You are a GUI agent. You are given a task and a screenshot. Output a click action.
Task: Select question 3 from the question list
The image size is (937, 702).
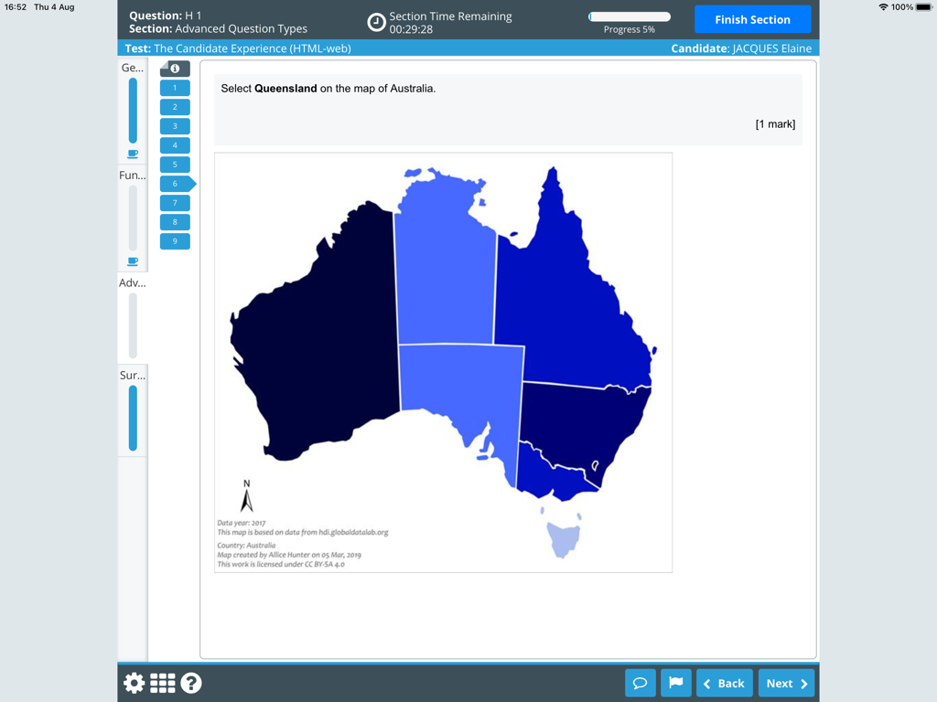click(175, 125)
